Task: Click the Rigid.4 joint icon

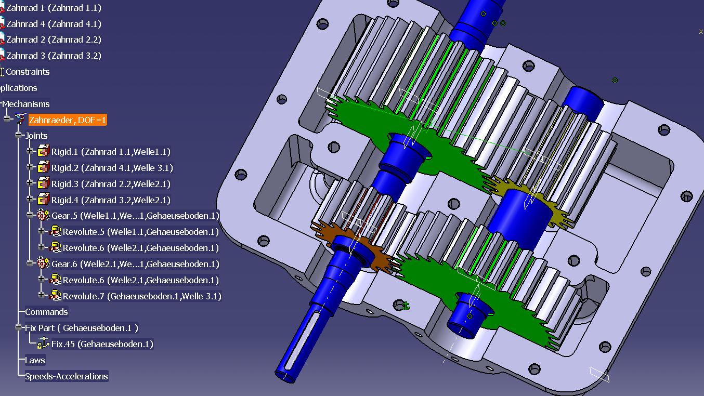Action: [43, 200]
